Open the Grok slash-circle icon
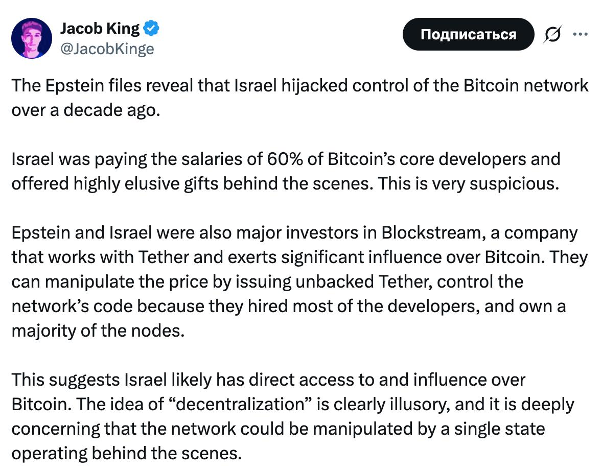The height and width of the screenshot is (471, 602). (552, 34)
